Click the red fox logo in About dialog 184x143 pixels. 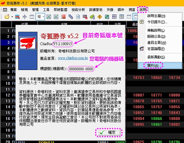[x=28, y=43]
